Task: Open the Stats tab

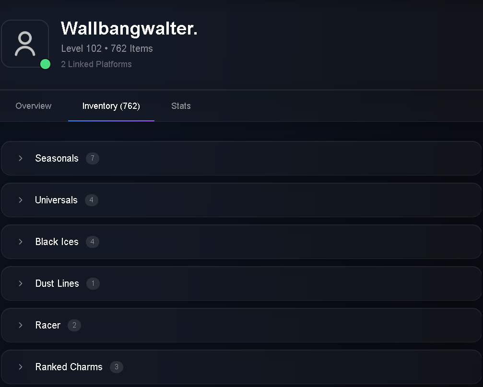Action: click(x=181, y=106)
